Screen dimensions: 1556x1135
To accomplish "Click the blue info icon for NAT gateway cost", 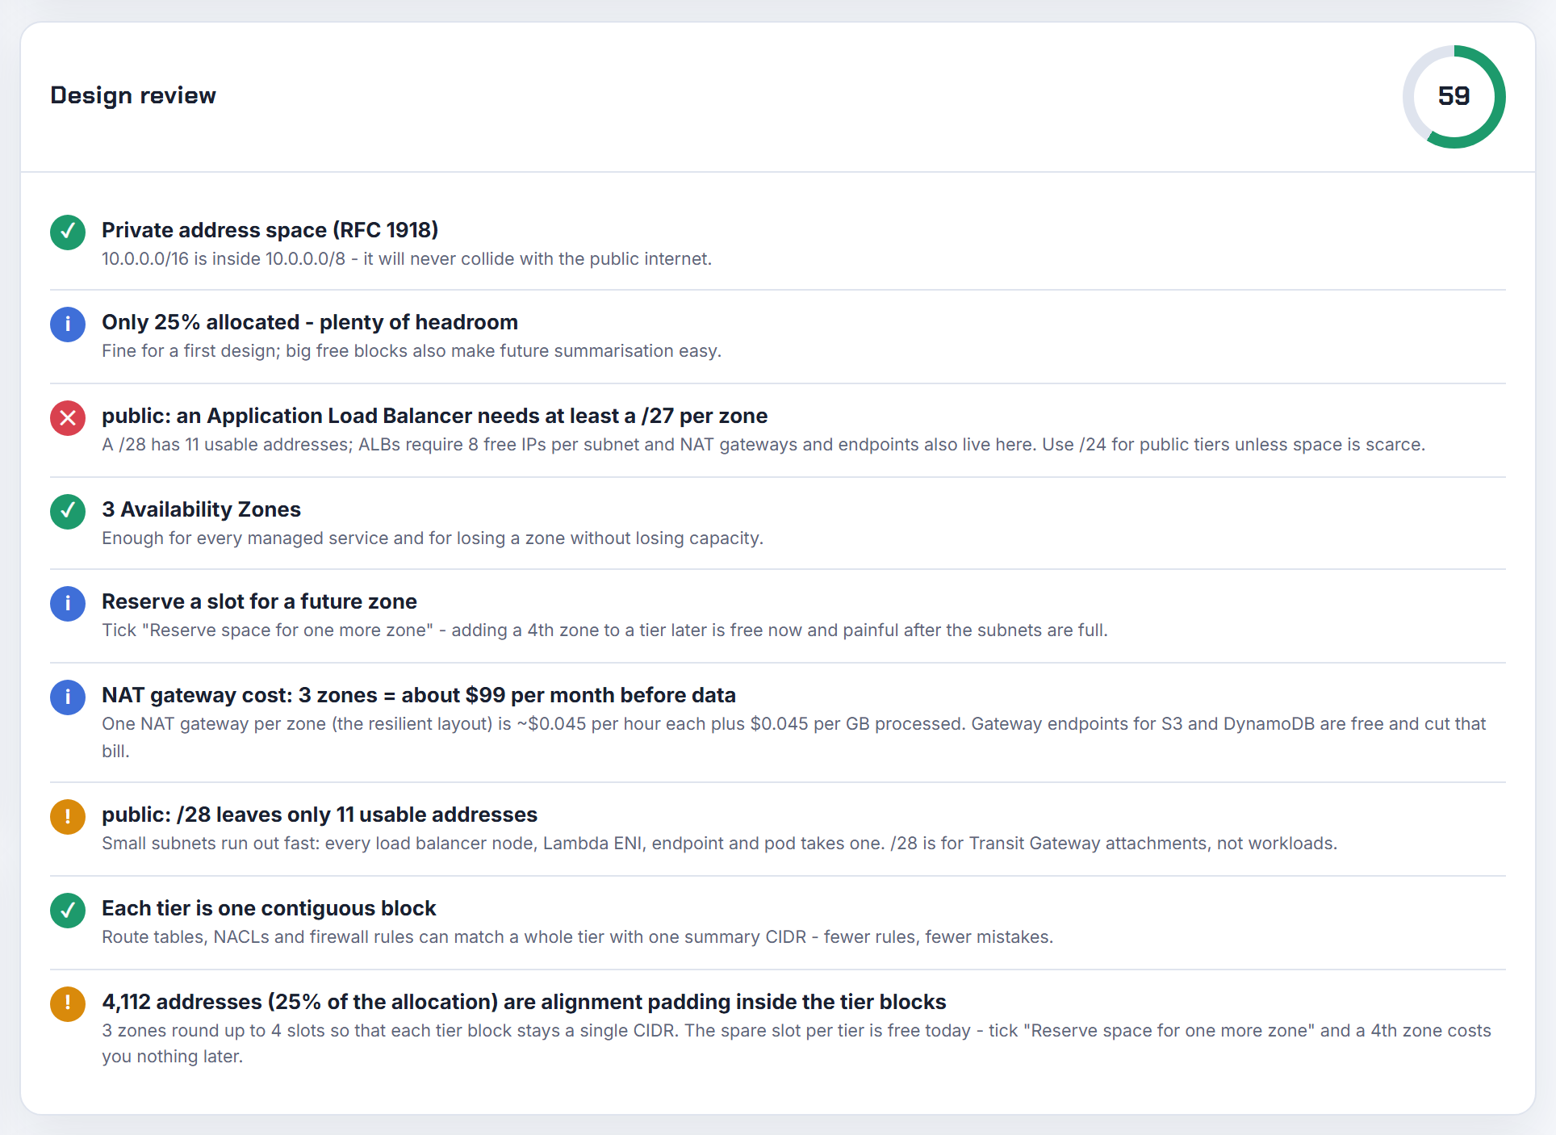I will point(68,697).
